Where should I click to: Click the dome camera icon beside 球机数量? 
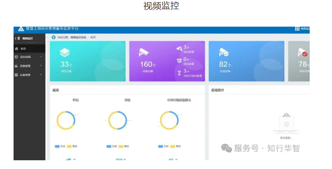coord(179,61)
